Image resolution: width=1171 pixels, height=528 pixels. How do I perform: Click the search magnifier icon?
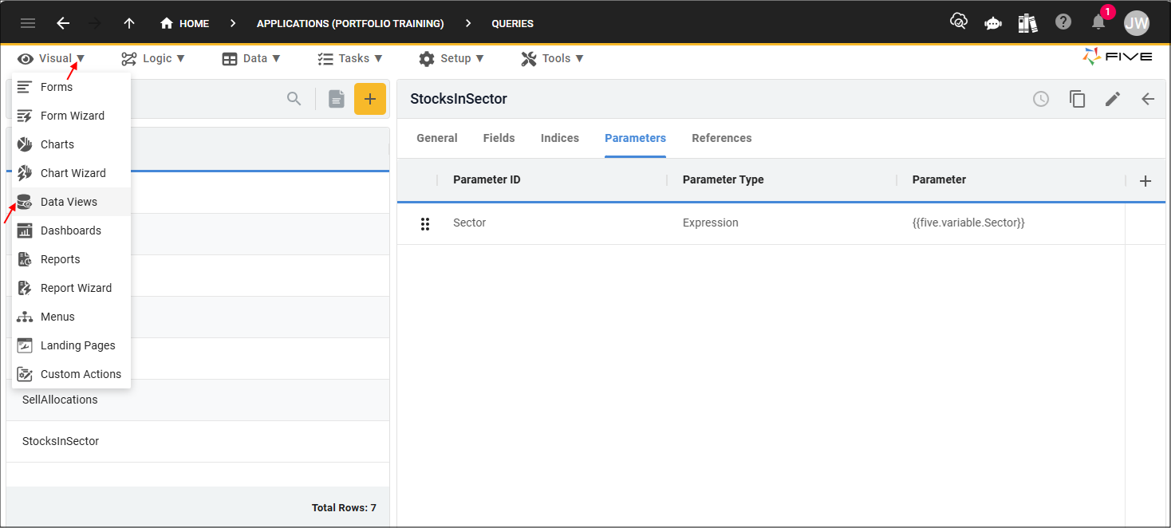tap(294, 99)
